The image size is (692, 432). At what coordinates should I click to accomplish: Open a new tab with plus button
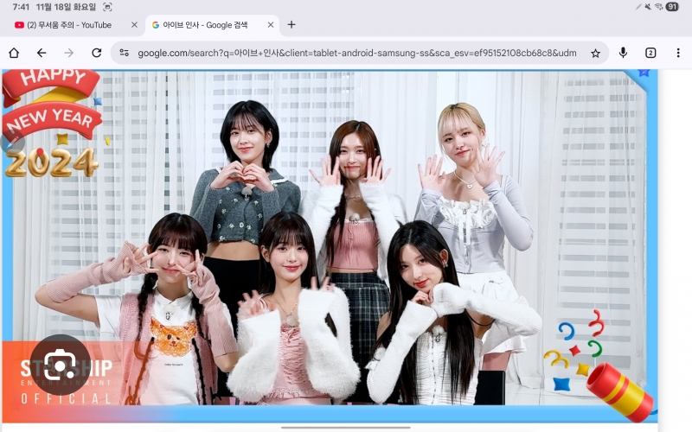tap(292, 25)
